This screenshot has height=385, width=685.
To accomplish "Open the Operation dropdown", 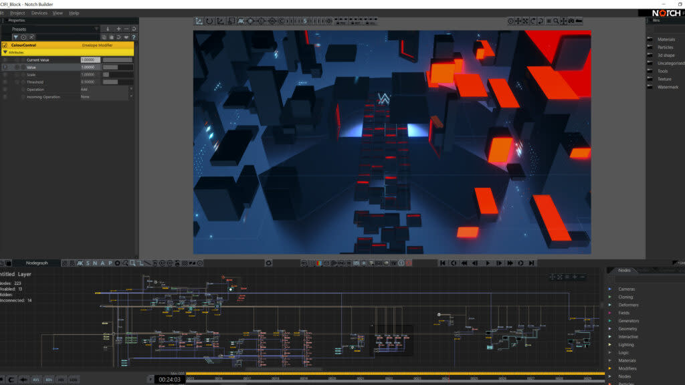I will [106, 89].
